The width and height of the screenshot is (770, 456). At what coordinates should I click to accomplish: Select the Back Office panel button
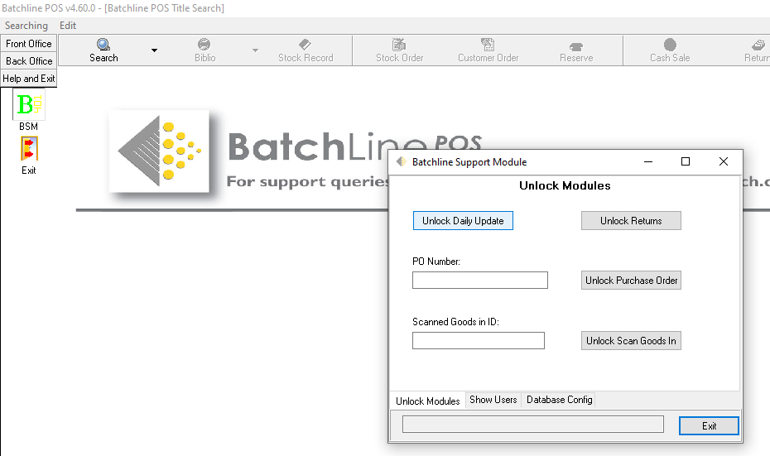click(29, 61)
